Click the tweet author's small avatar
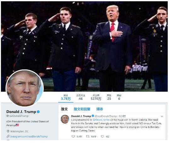 pyautogui.click(x=65, y=119)
